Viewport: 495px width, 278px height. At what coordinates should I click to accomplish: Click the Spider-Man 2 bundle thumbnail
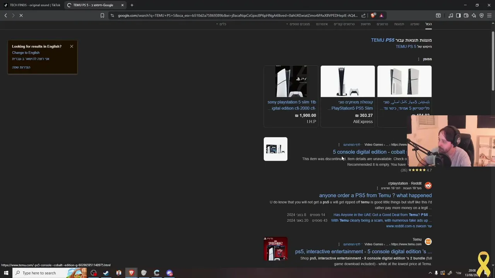[x=275, y=249]
